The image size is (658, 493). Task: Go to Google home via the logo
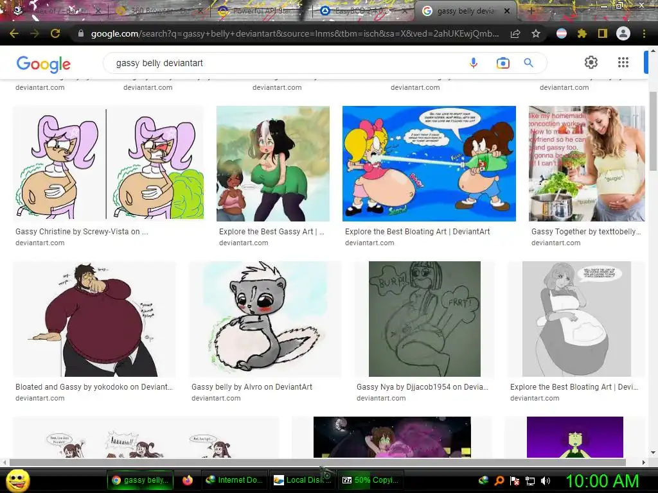pos(43,64)
